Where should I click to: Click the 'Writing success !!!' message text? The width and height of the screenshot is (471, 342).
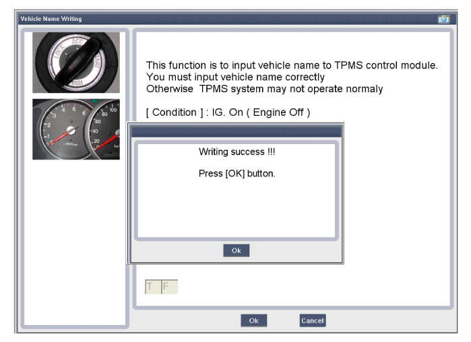[x=236, y=153]
